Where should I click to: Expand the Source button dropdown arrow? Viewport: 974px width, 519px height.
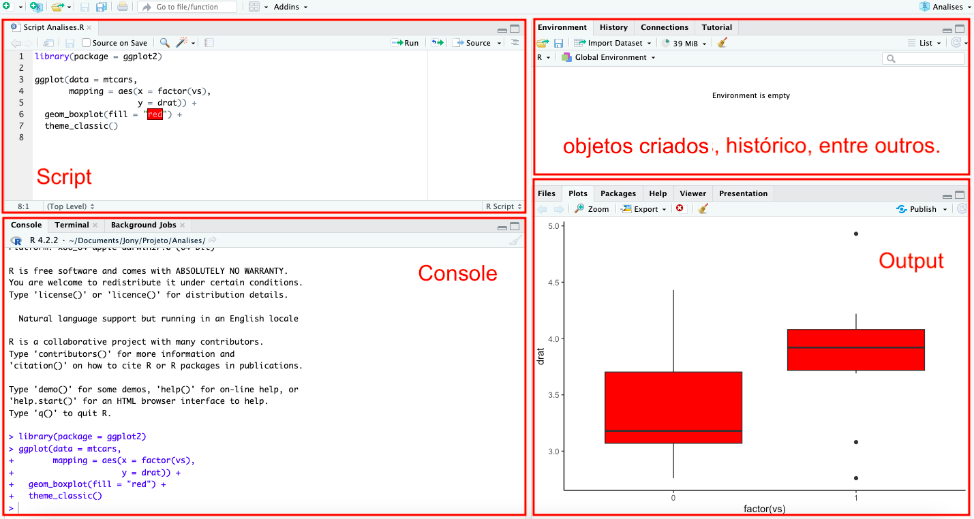(x=500, y=43)
